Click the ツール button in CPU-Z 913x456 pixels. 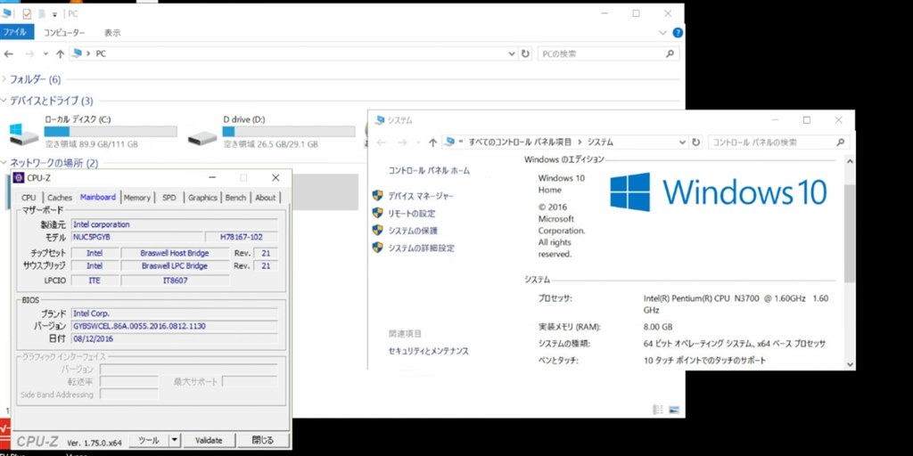coord(149,440)
